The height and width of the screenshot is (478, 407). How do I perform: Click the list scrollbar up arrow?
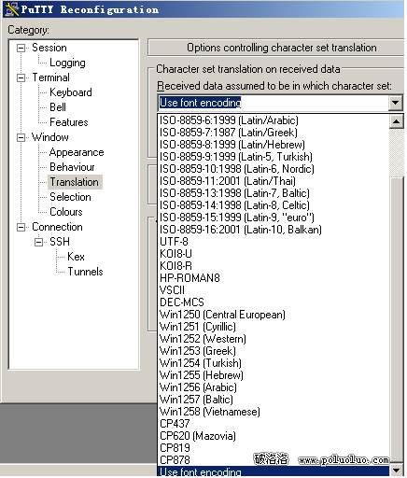pyautogui.click(x=396, y=121)
